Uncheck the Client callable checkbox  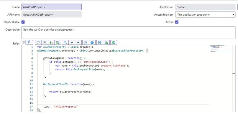23,22
